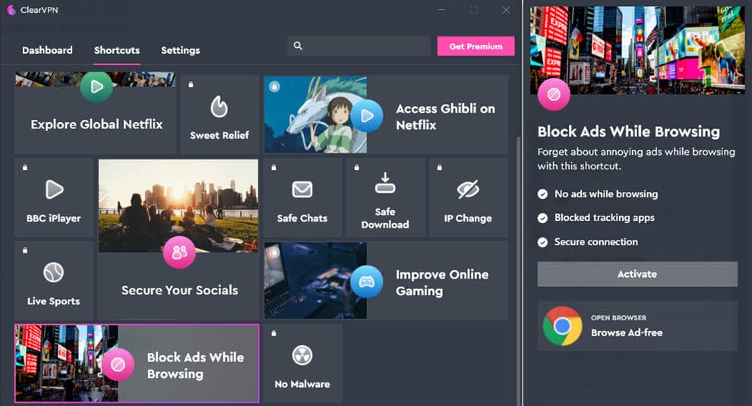The width and height of the screenshot is (752, 406).
Task: Click the Live Sports label text
Action: coord(54,301)
